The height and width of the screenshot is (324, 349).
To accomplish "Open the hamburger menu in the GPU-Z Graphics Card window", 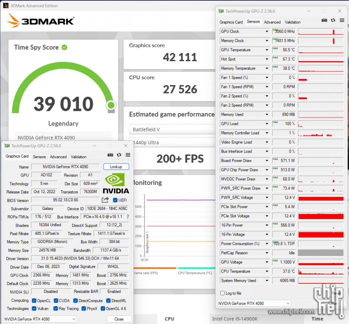I will click(128, 155).
